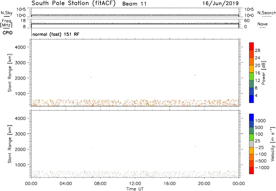This screenshot has width=276, height=191.
Task: Click the '28' power colorbar label
Action: pos(257,50)
